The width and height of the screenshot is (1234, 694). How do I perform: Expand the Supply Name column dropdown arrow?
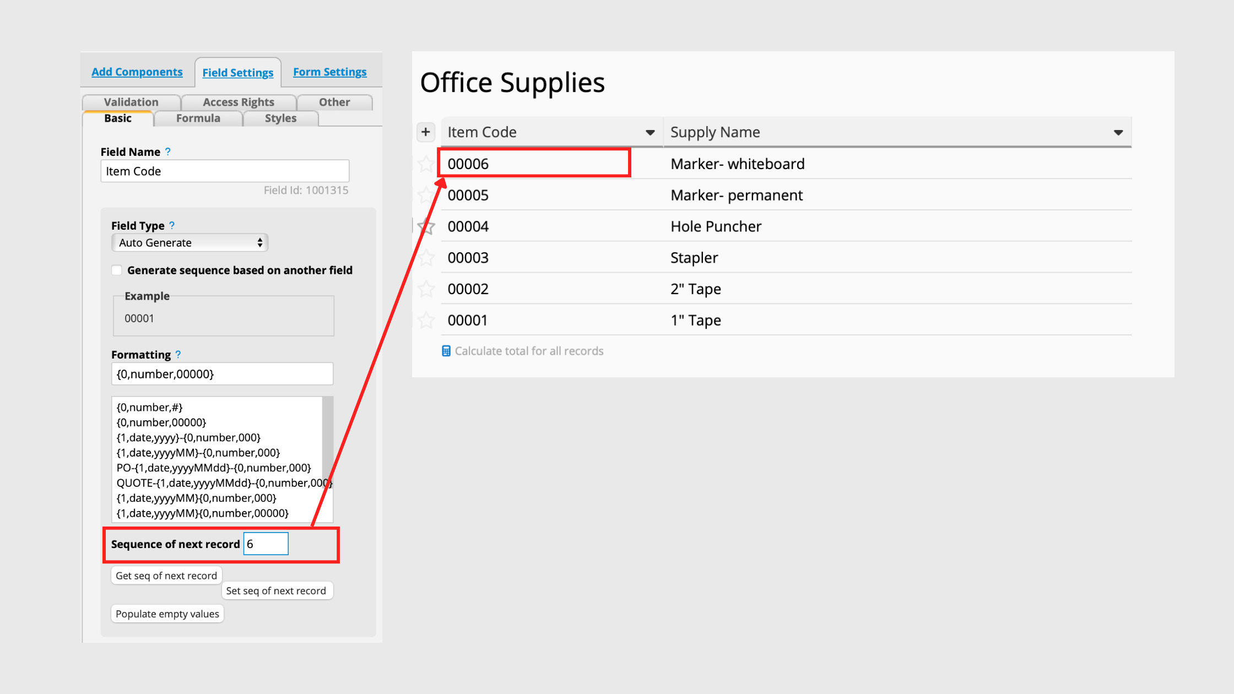click(x=1118, y=133)
